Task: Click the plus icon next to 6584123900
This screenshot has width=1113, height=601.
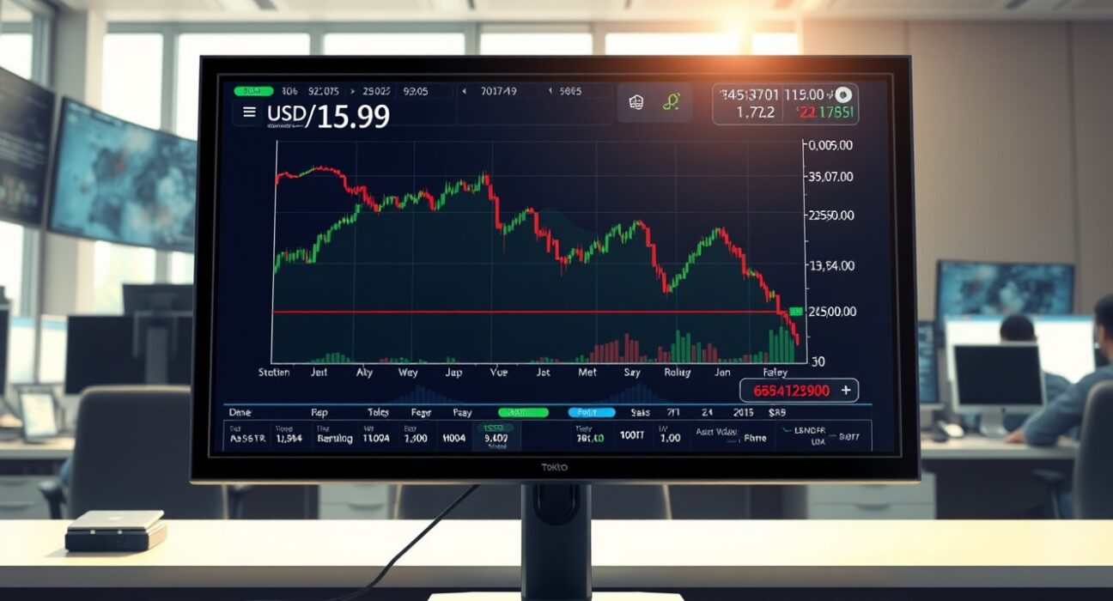Action: coord(847,389)
